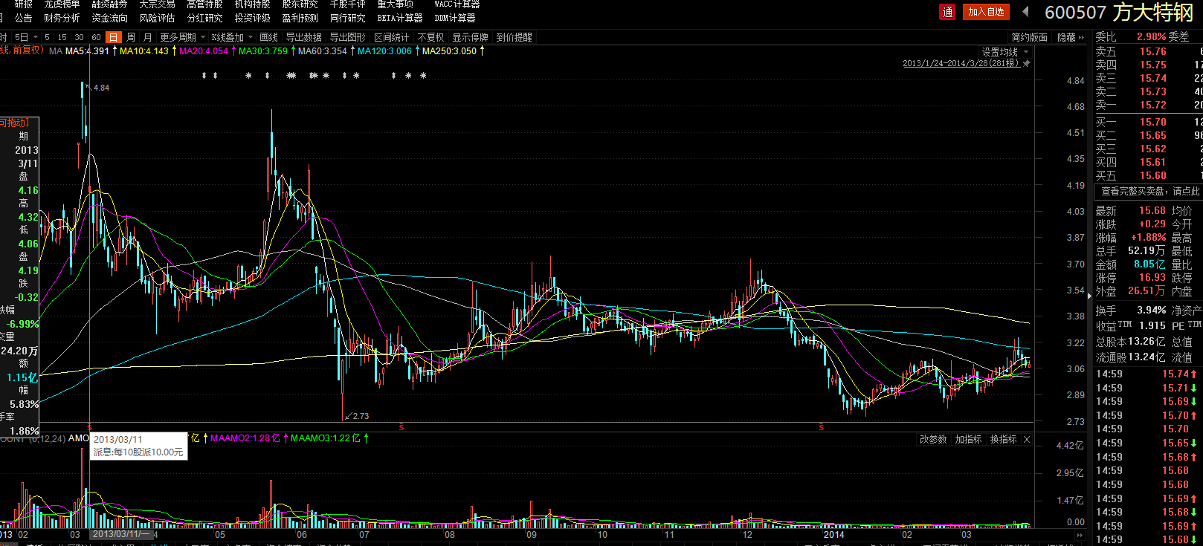Click the 画线 drawing tool button
This screenshot has height=546, width=1203.
[x=268, y=37]
